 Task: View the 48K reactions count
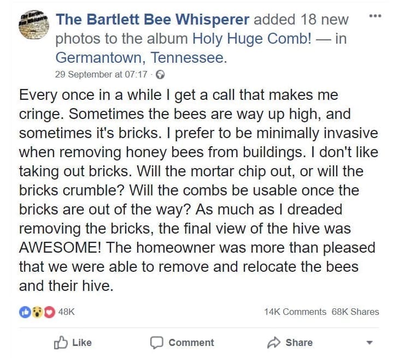(x=66, y=312)
